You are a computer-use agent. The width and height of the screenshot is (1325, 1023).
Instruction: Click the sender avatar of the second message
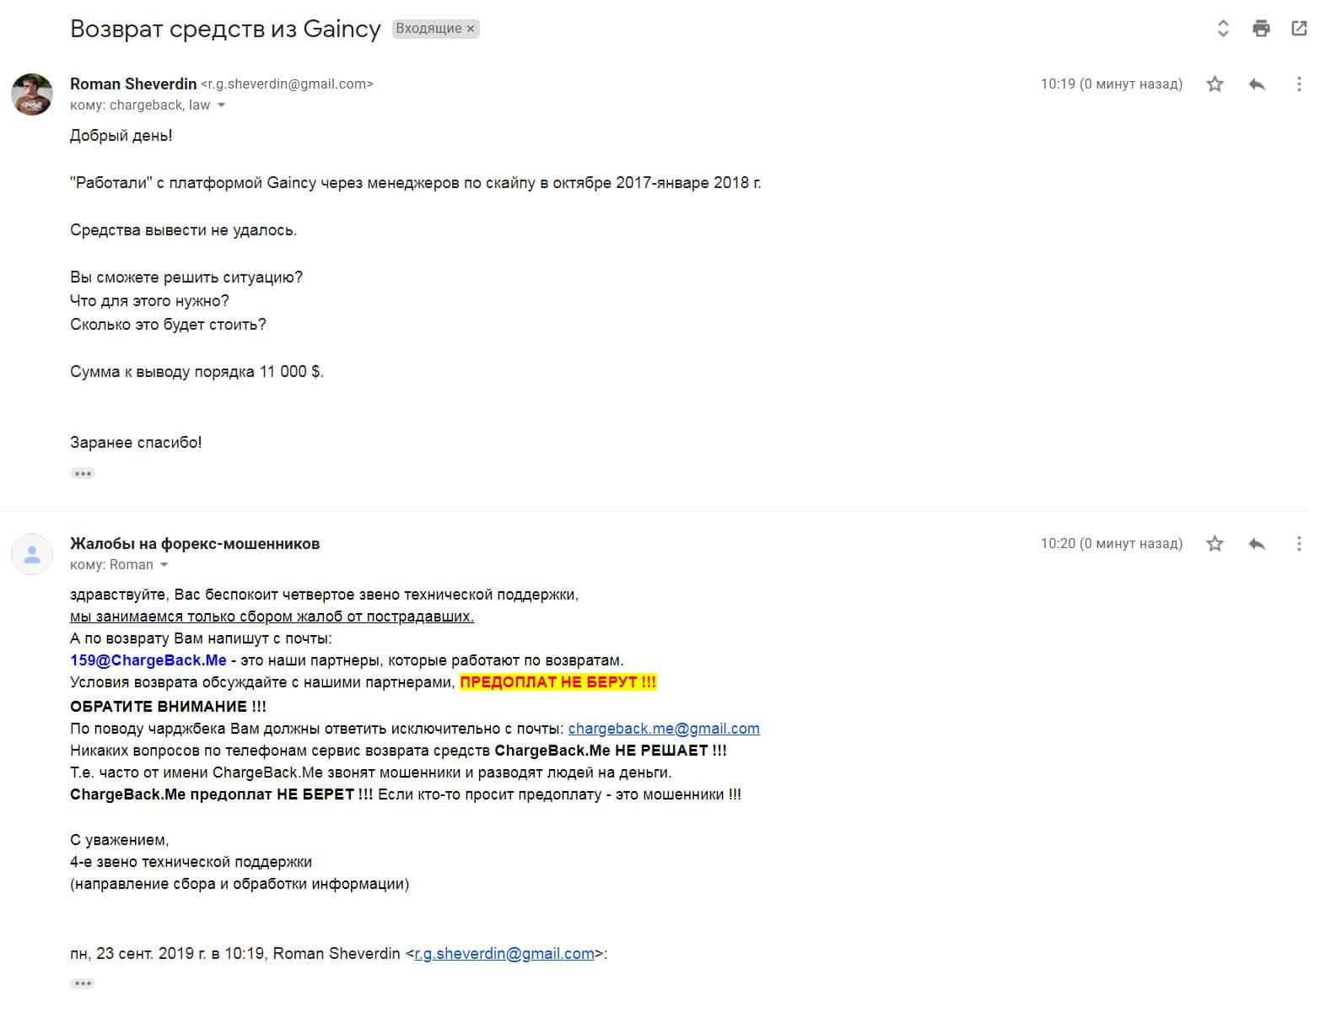(32, 554)
